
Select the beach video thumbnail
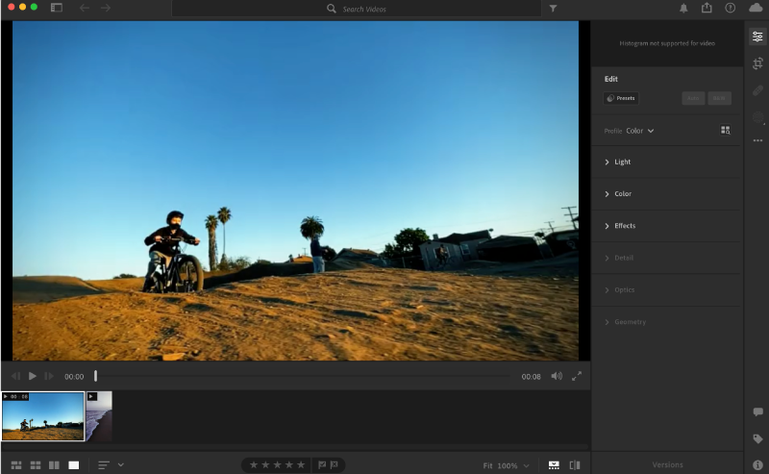tap(99, 415)
